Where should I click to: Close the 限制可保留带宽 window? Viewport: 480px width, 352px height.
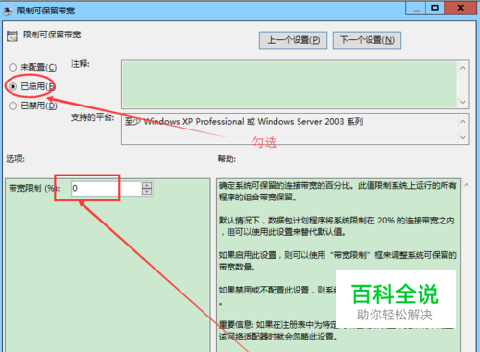point(460,9)
